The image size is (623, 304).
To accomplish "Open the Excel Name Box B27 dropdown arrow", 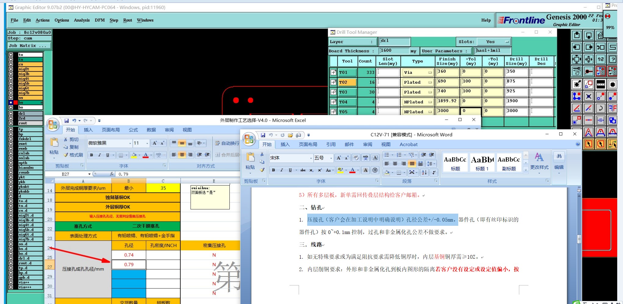I will tap(89, 174).
